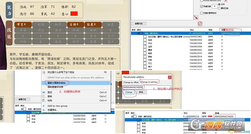Click the Change button in Recalculate dialog

tap(129, 92)
